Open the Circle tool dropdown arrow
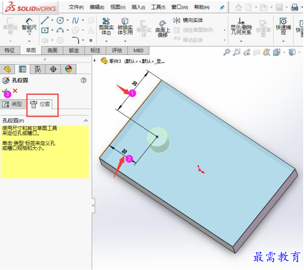The image size is (304, 270). tap(68, 20)
